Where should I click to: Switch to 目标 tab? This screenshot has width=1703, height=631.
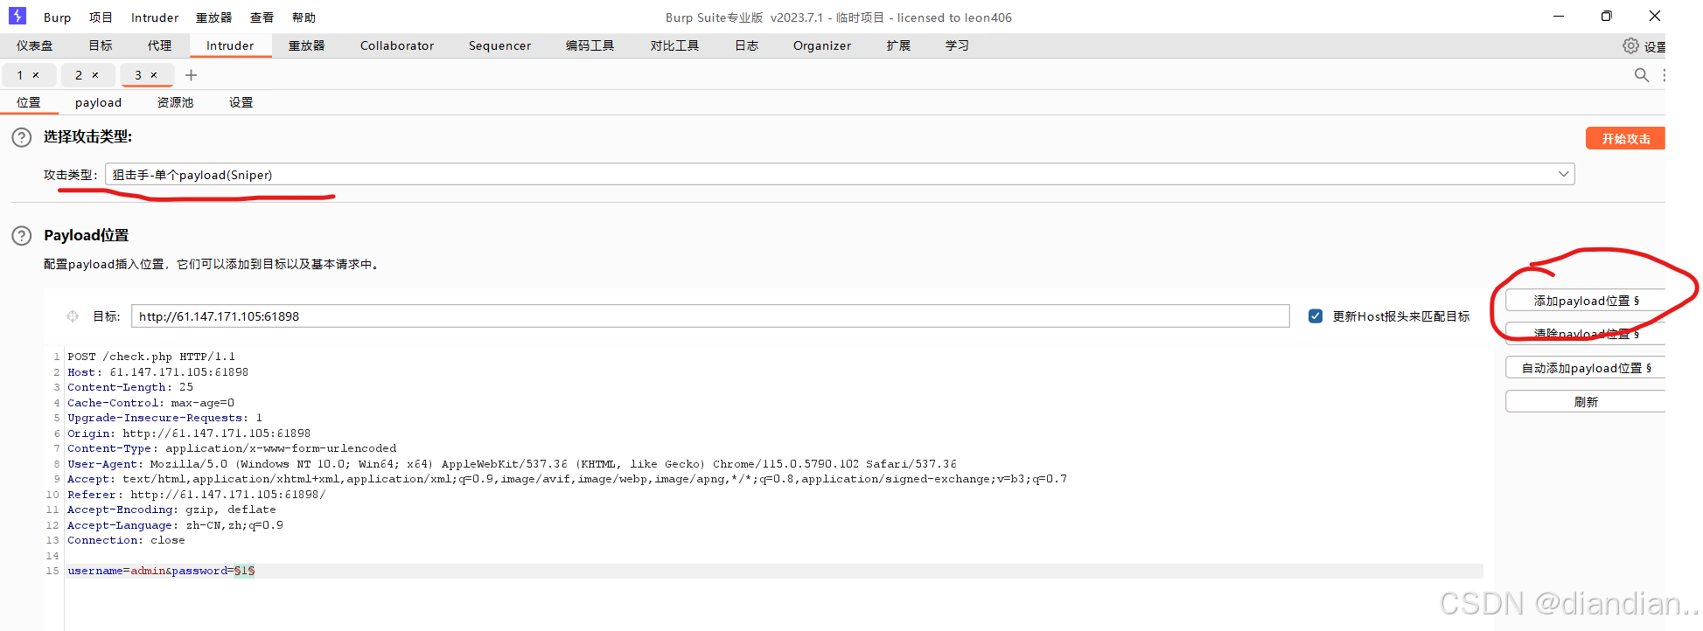(101, 45)
